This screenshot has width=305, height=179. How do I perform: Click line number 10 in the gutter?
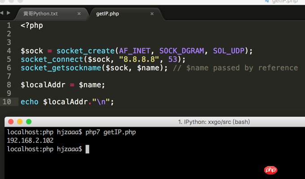tap(7, 102)
